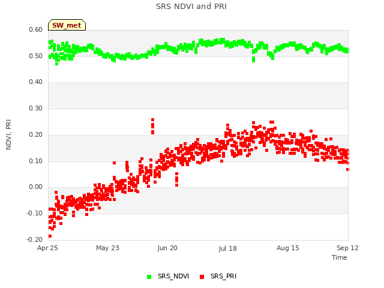Screen dimensions: 384x288
Task: Click the 0.30 y-axis tick label
Action: coord(36,108)
